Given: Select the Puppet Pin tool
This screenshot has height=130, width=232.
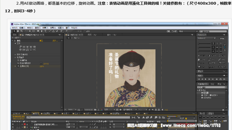Looking at the screenshot, I should click(x=67, y=31).
